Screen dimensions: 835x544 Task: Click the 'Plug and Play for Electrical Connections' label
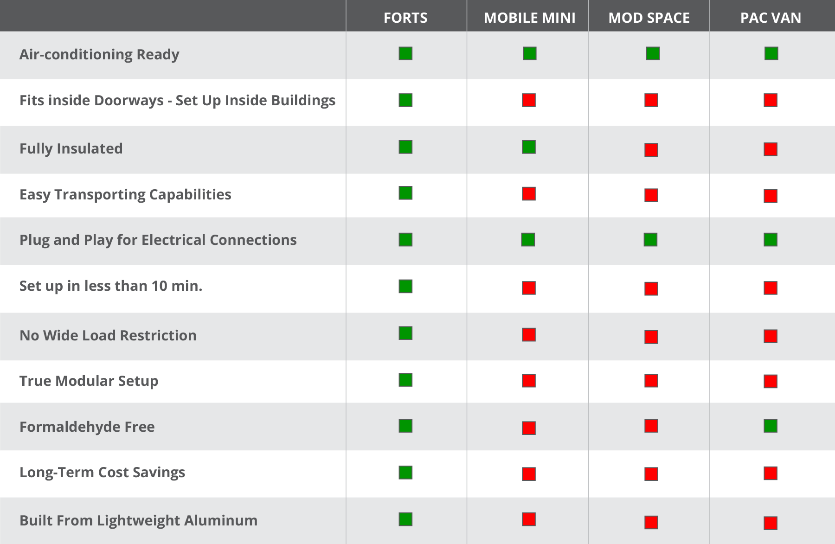(158, 240)
